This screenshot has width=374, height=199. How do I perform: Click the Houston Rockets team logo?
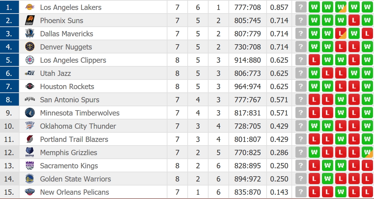coord(30,86)
